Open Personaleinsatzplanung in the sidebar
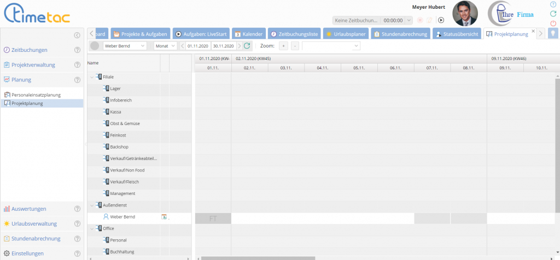The width and height of the screenshot is (560, 260). pyautogui.click(x=44, y=94)
